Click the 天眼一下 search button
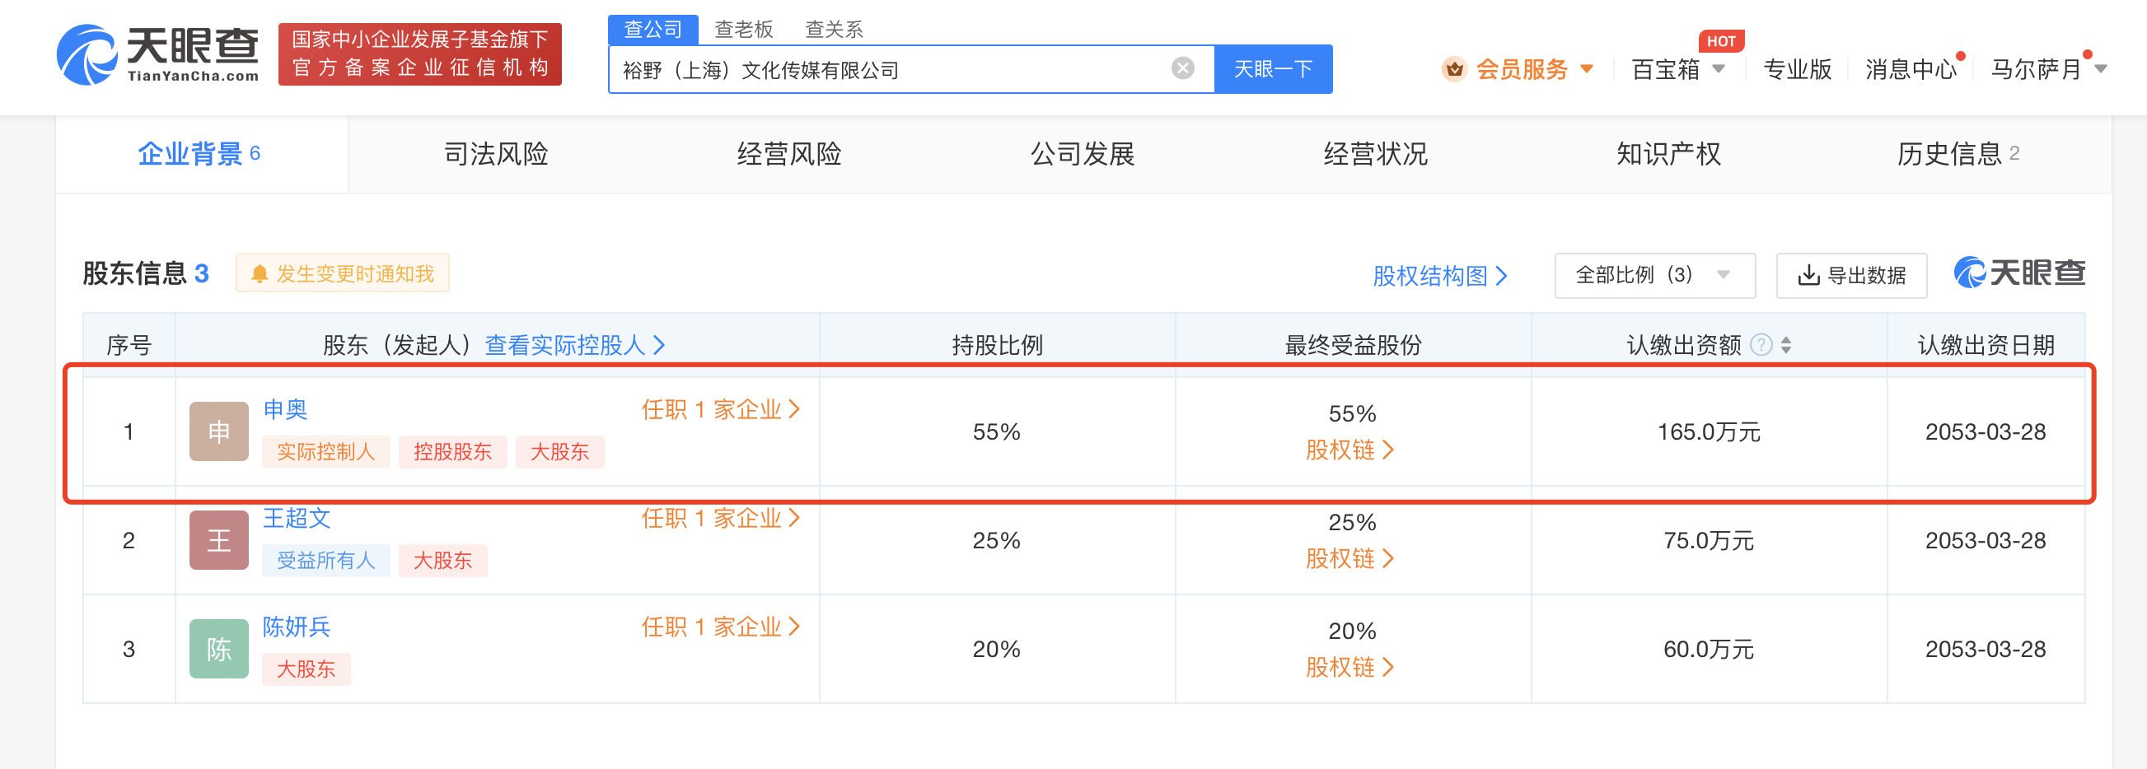This screenshot has height=769, width=2147. (1273, 68)
